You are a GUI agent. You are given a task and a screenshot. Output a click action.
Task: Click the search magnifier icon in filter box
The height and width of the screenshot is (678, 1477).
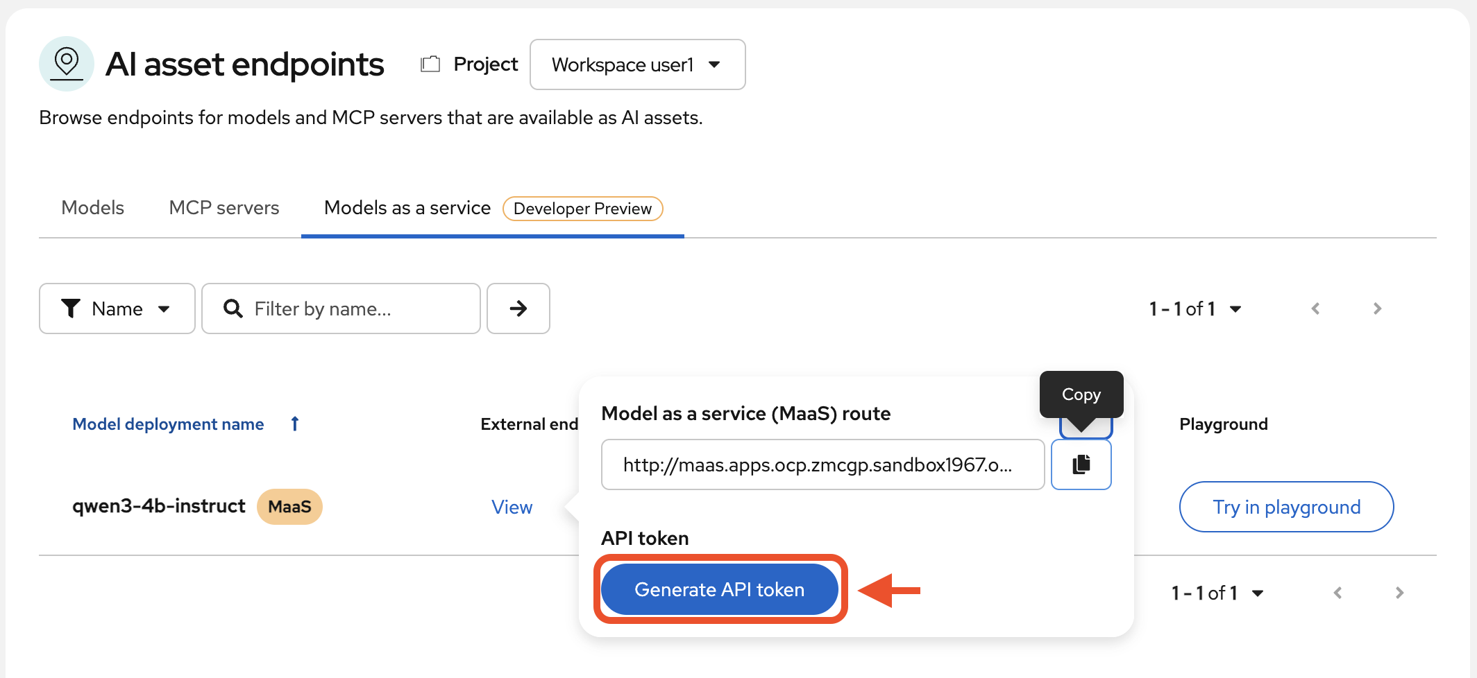[233, 308]
